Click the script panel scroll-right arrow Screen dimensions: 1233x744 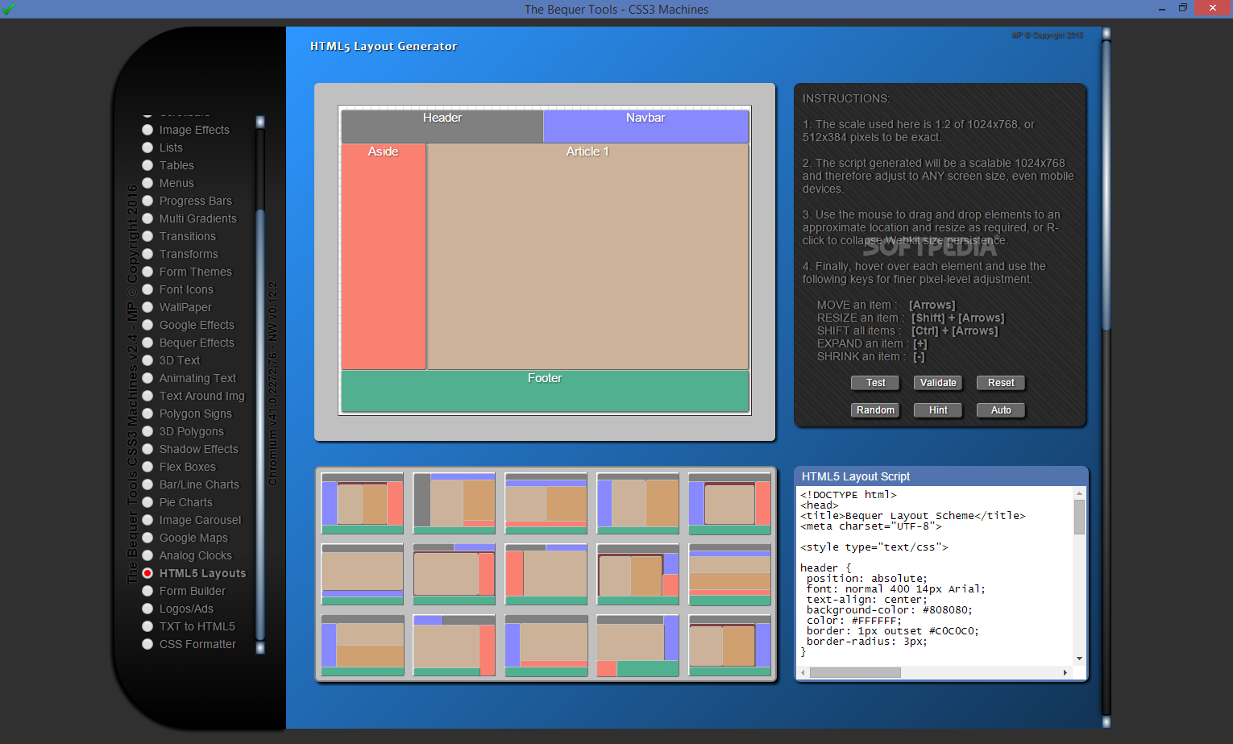[x=1065, y=672]
